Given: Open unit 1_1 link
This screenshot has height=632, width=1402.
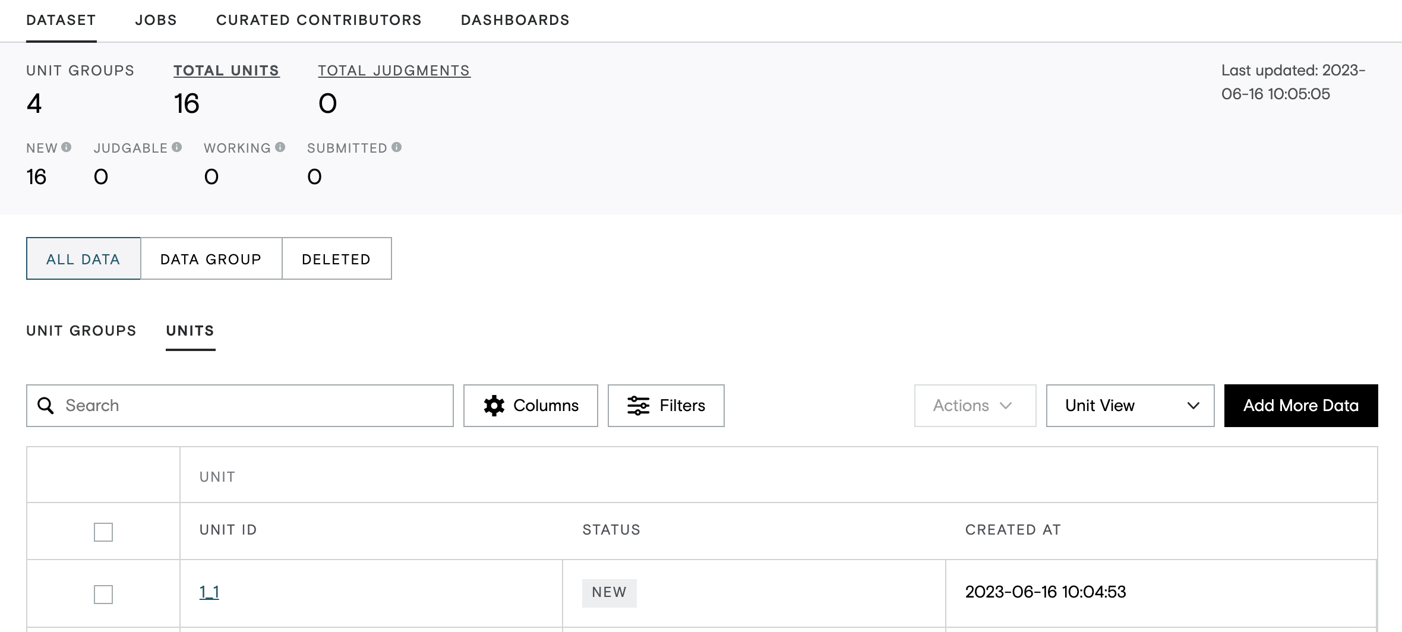Looking at the screenshot, I should pyautogui.click(x=209, y=592).
